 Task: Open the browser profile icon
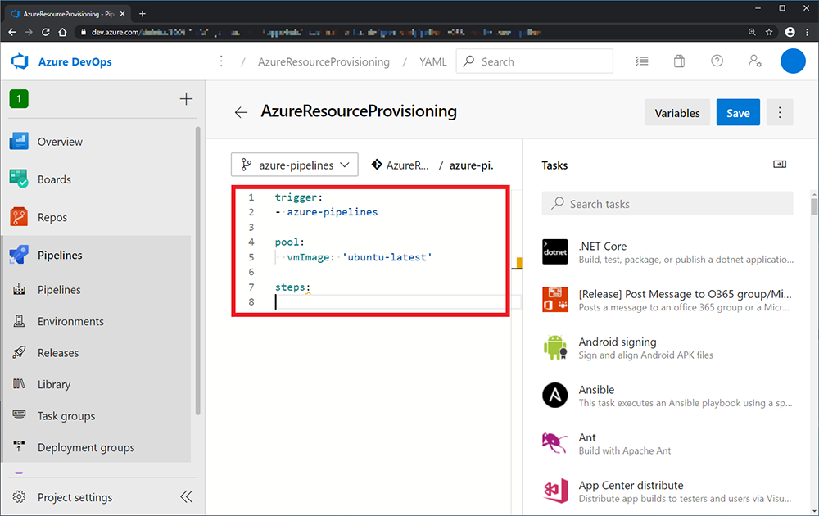tap(790, 33)
